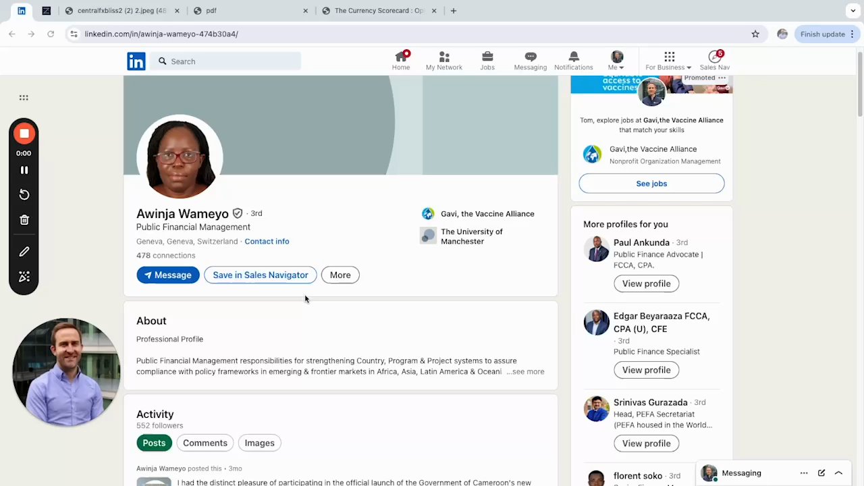This screenshot has width=864, height=486.
Task: Click 552 followers text
Action: click(x=160, y=426)
